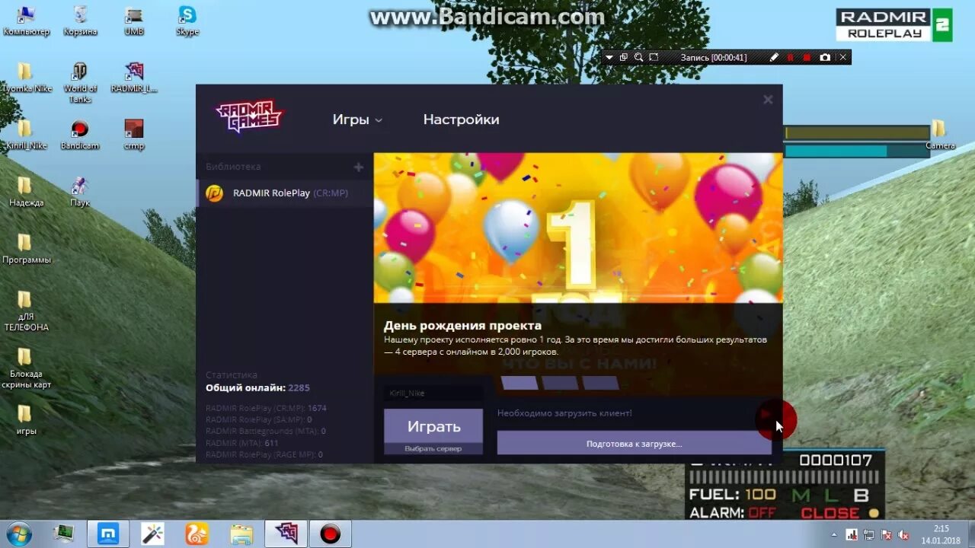Image resolution: width=975 pixels, height=548 pixels.
Task: Open the Блокада скрины карт folder
Action: tap(26, 368)
